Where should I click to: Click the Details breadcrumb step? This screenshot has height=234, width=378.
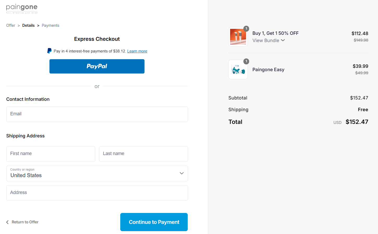coord(28,25)
